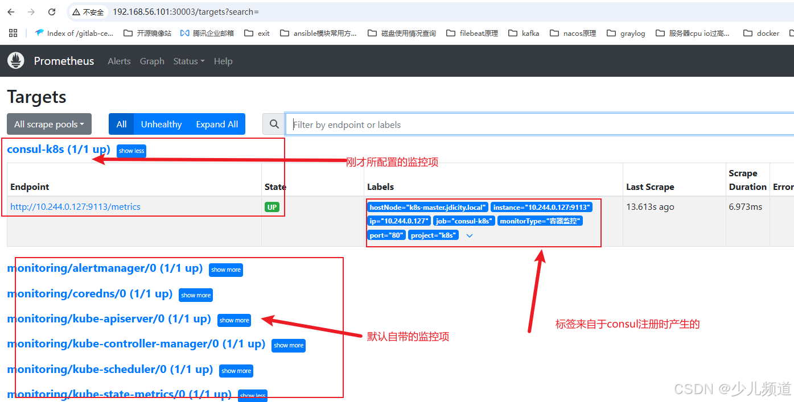Open the kafka bookmark folder
This screenshot has height=402, width=794.
[524, 33]
